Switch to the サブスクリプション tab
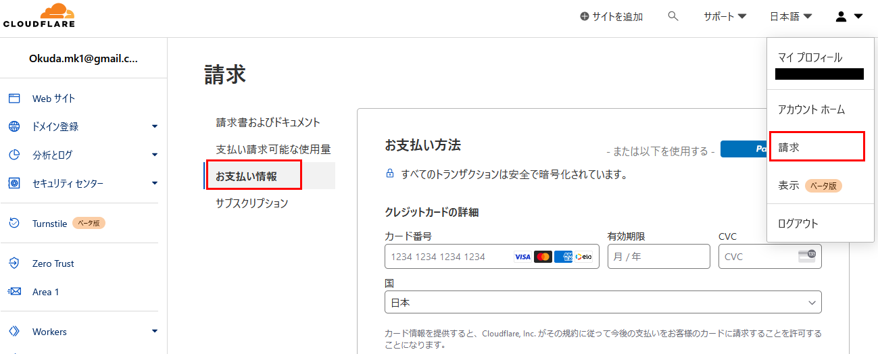Screen dimensions: 878x354 pos(252,203)
